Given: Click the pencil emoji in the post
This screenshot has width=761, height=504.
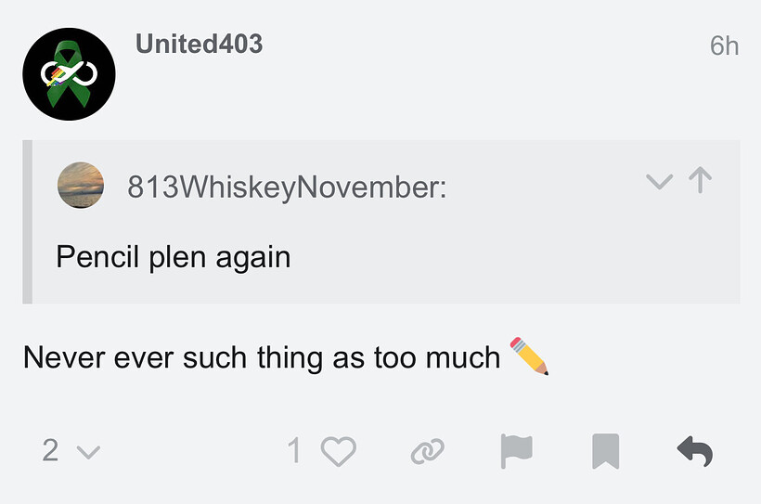Looking at the screenshot, I should pos(529,355).
